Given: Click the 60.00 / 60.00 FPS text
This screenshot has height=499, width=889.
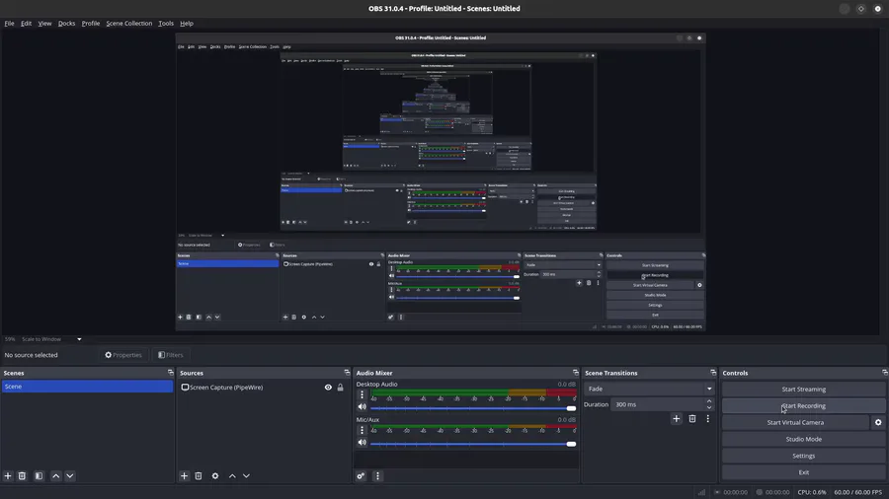Looking at the screenshot, I should [x=857, y=492].
